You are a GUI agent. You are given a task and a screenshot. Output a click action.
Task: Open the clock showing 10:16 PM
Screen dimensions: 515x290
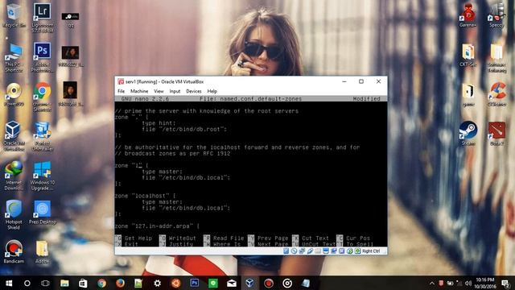tap(485, 283)
